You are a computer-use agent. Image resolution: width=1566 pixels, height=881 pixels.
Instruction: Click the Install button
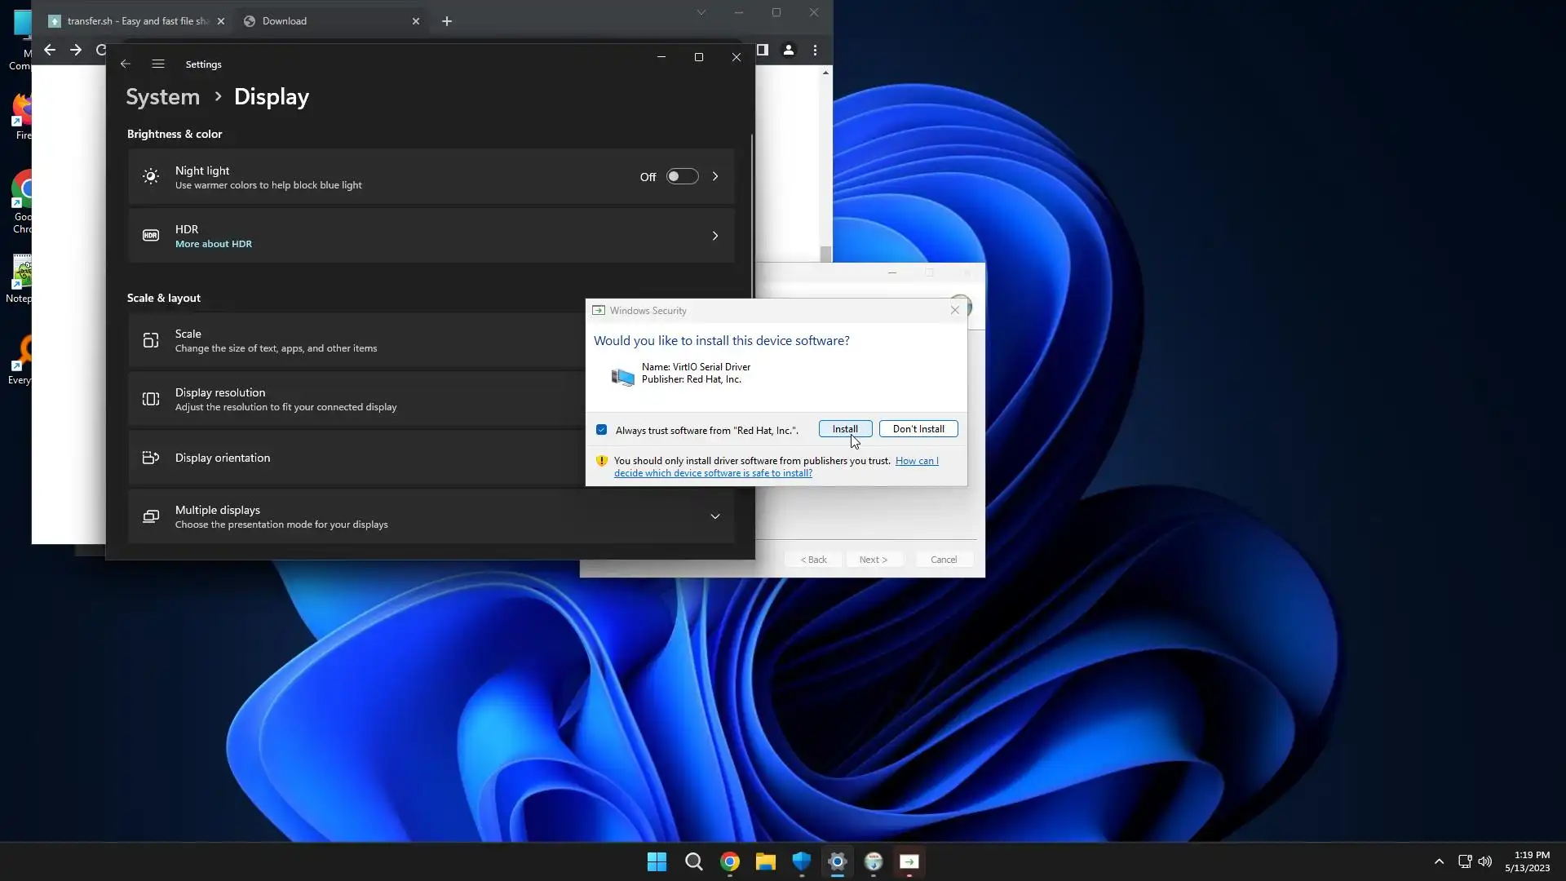845,429
